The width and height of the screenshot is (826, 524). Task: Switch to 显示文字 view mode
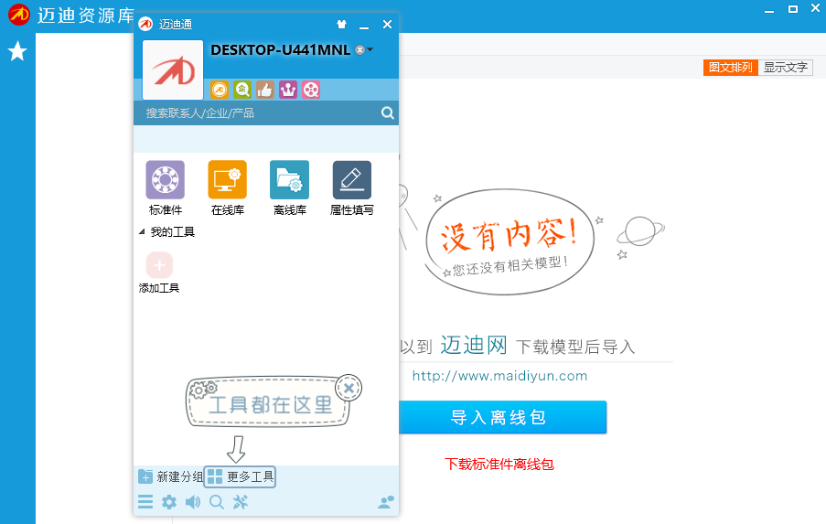tap(786, 68)
